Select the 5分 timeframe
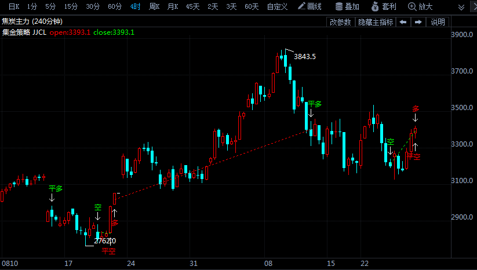 pyautogui.click(x=50, y=7)
